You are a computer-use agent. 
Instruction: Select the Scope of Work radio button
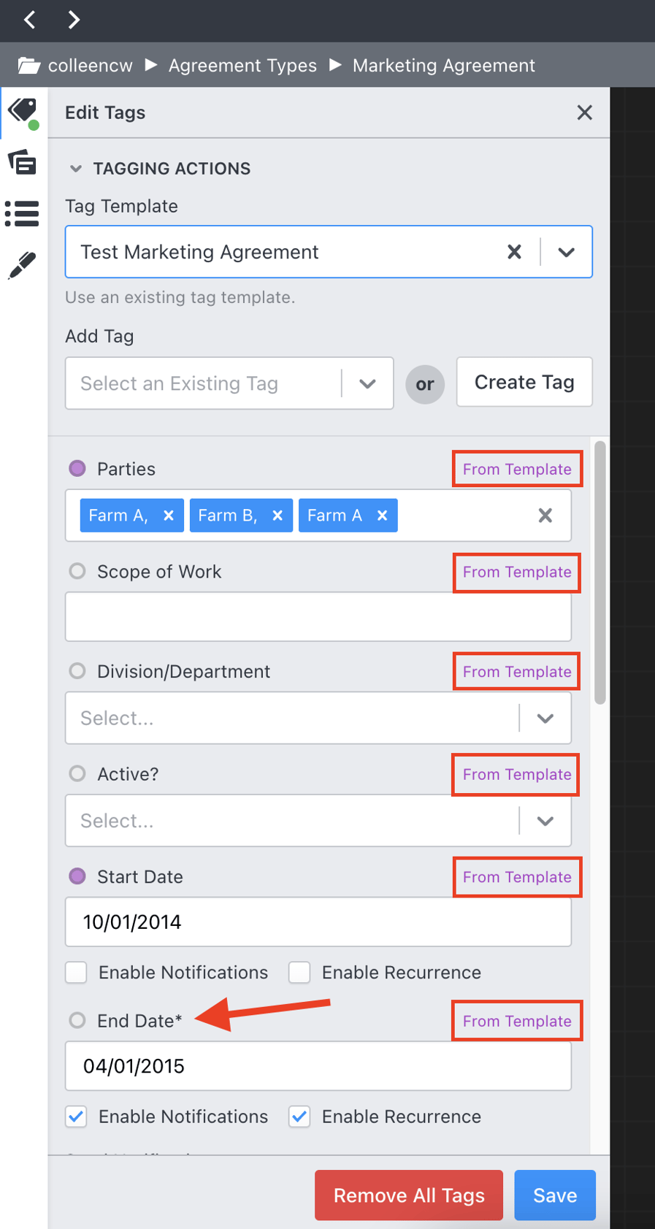tap(77, 571)
